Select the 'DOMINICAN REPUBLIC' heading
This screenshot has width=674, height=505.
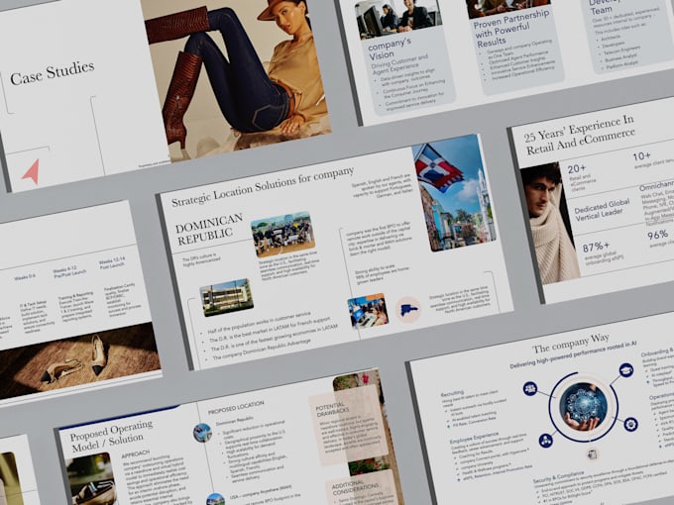pos(209,229)
